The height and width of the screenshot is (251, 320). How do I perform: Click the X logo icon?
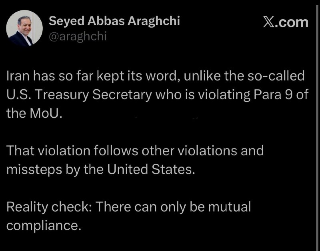[268, 22]
